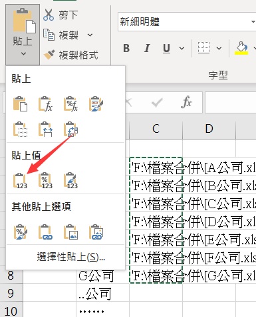Click the 剪下 cut button
This screenshot has height=317, width=256.
point(61,15)
